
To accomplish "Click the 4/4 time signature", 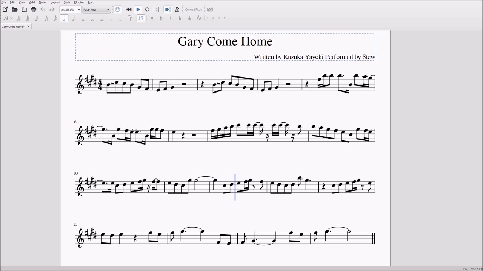I will (100, 84).
